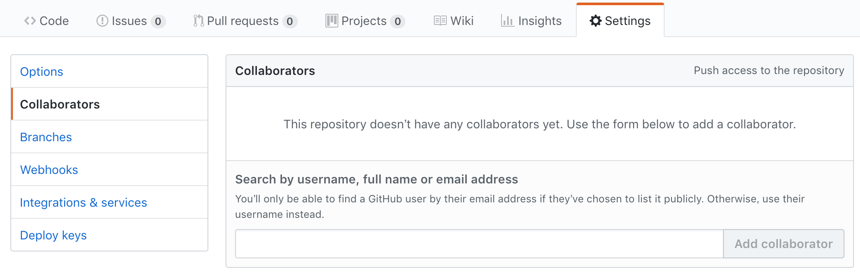860x273 pixels.
Task: Open the Options settings page
Action: click(42, 71)
